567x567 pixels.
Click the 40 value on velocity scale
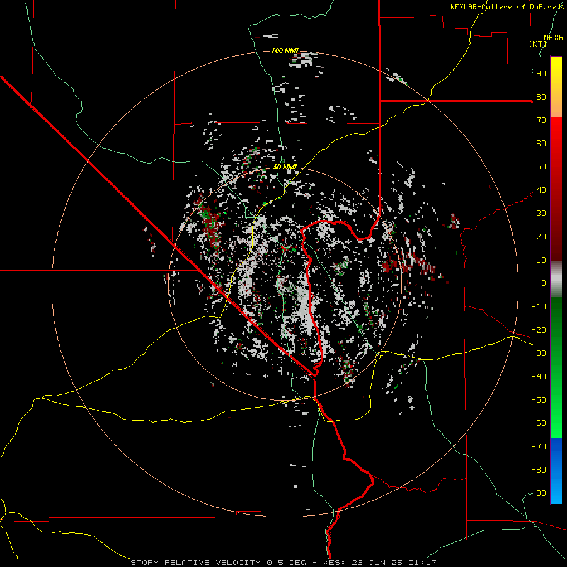point(541,190)
